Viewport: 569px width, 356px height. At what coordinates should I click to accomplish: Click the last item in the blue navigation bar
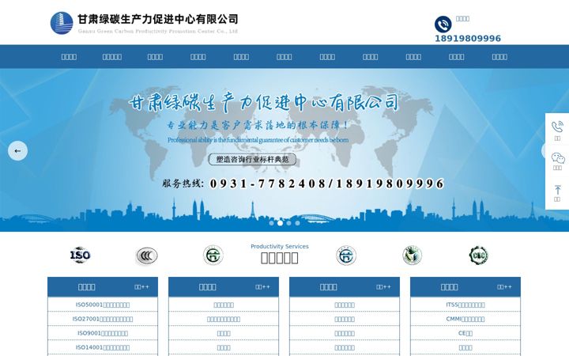[499, 57]
